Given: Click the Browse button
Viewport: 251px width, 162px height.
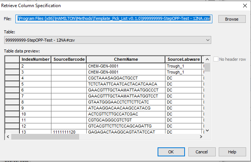Looking at the screenshot, I should point(231,19).
